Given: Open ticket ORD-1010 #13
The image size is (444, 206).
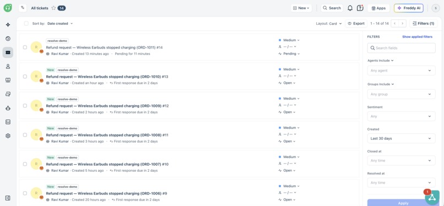Looking at the screenshot, I should coord(107,77).
